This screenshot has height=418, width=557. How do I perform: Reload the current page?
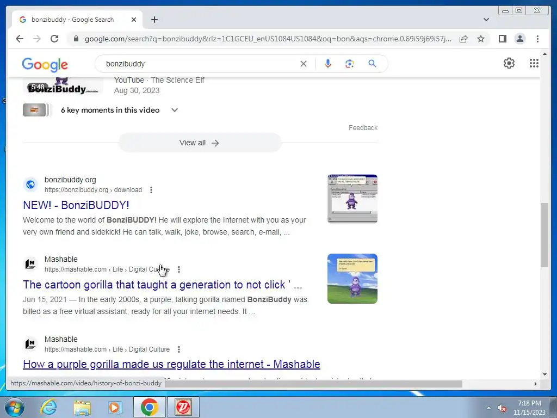[x=54, y=39]
